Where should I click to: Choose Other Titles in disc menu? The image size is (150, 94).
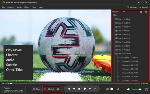click(15, 70)
